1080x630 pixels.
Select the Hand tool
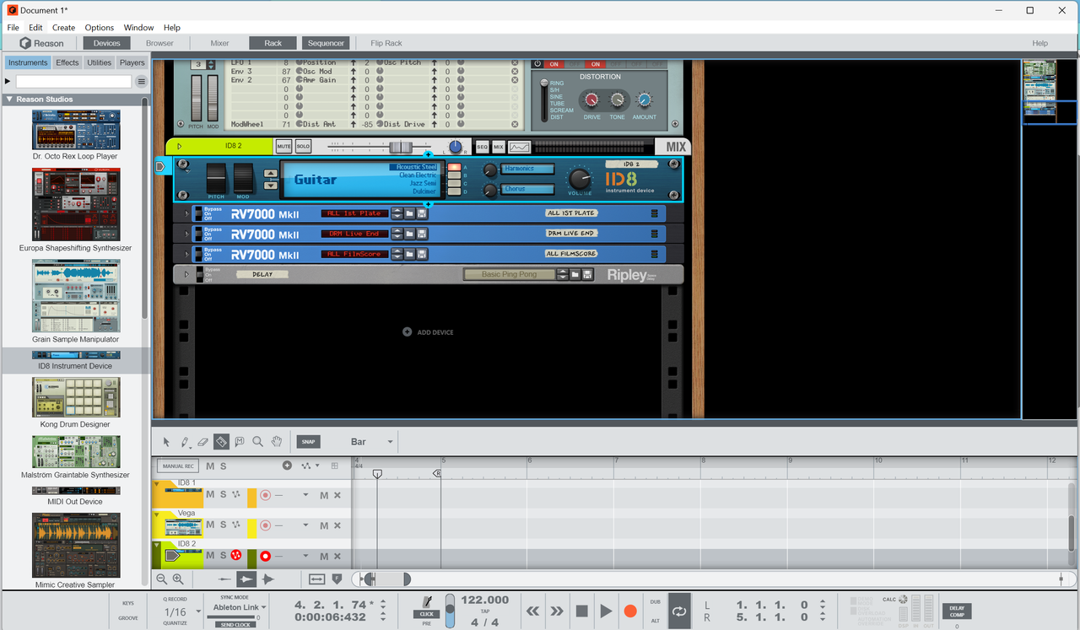(x=277, y=441)
